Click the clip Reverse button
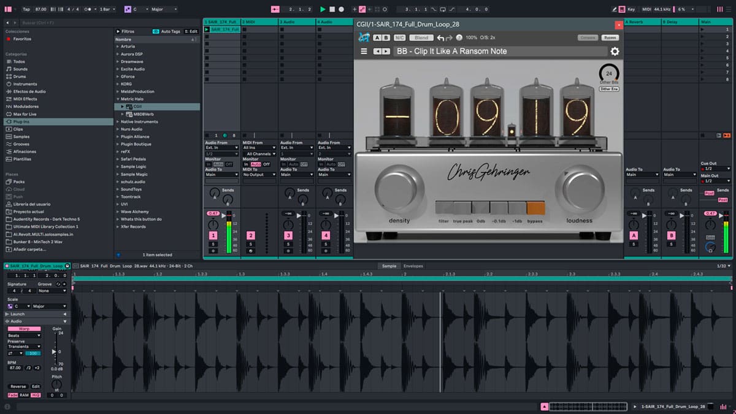Viewport: 736px width, 414px height. [x=18, y=386]
